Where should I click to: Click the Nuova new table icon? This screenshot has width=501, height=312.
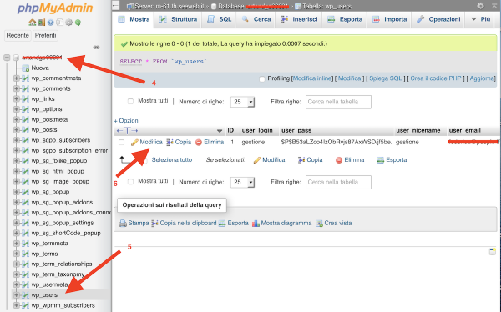pyautogui.click(x=25, y=68)
